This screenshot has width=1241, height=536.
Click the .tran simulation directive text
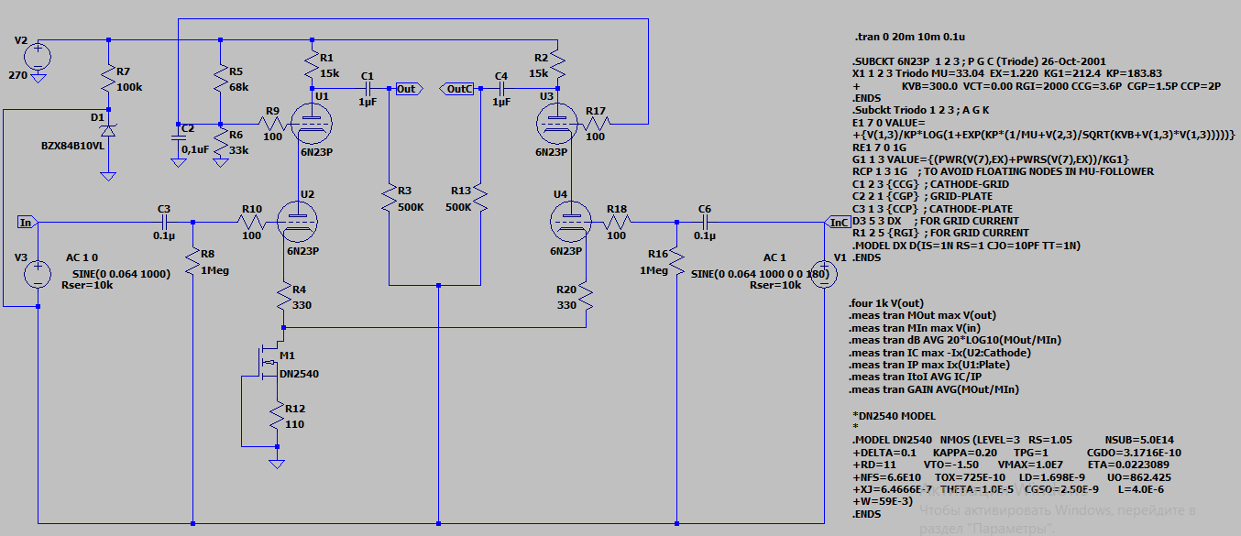point(908,38)
